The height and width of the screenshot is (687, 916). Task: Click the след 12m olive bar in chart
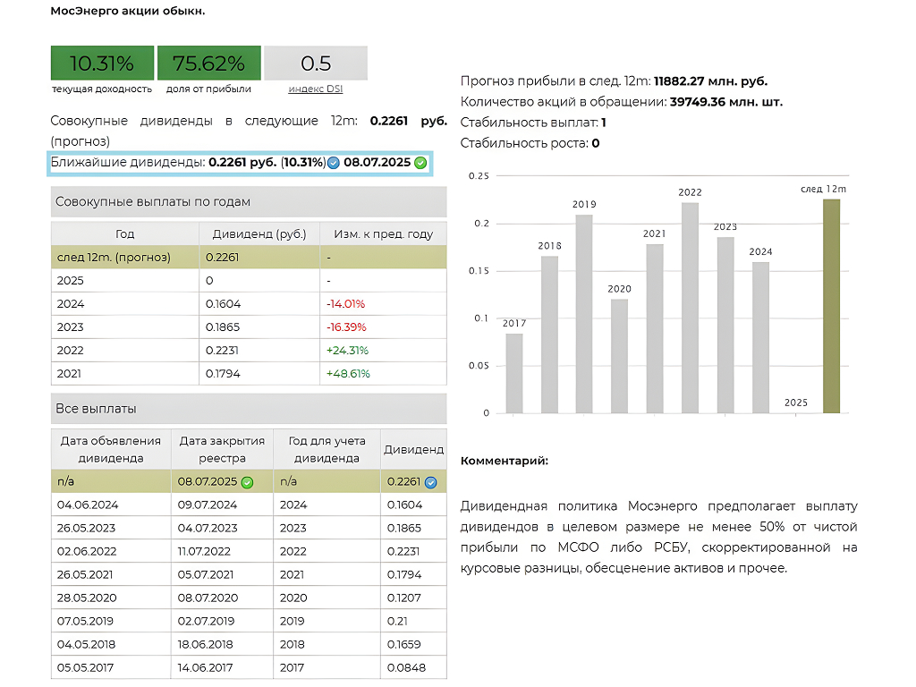click(x=831, y=306)
